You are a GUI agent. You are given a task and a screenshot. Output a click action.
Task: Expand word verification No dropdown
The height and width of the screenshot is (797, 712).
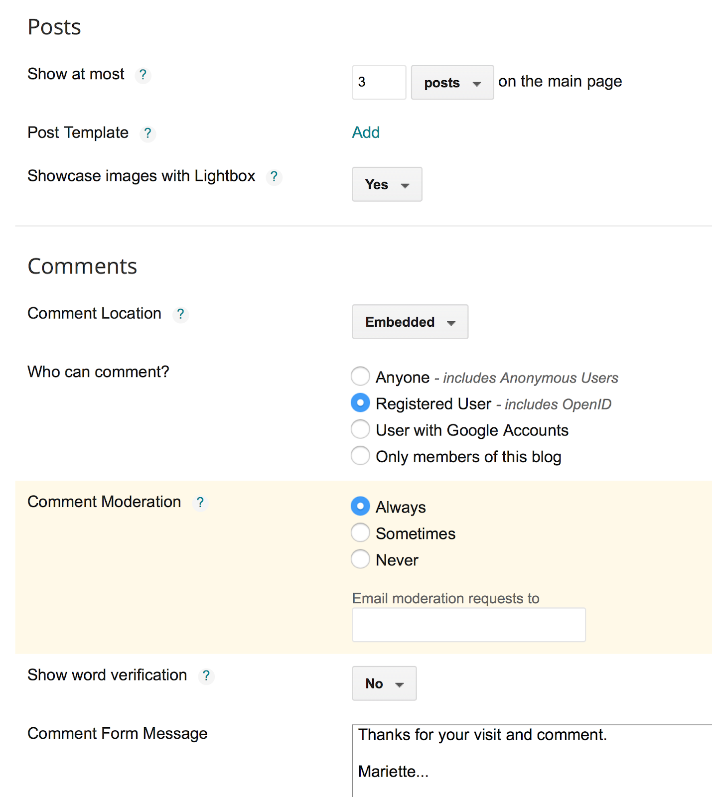[x=384, y=684]
